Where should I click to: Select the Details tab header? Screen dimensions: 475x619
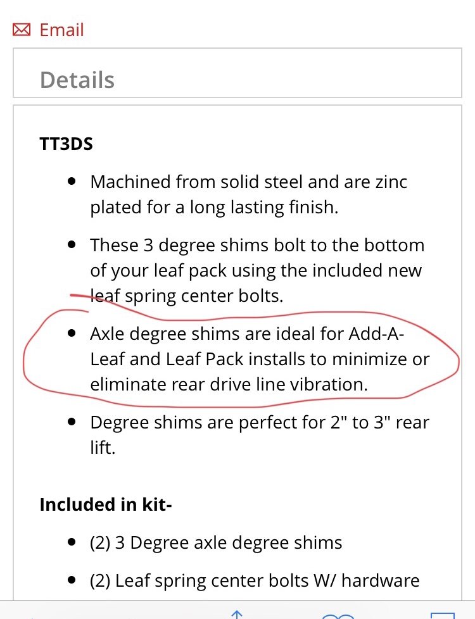(237, 73)
